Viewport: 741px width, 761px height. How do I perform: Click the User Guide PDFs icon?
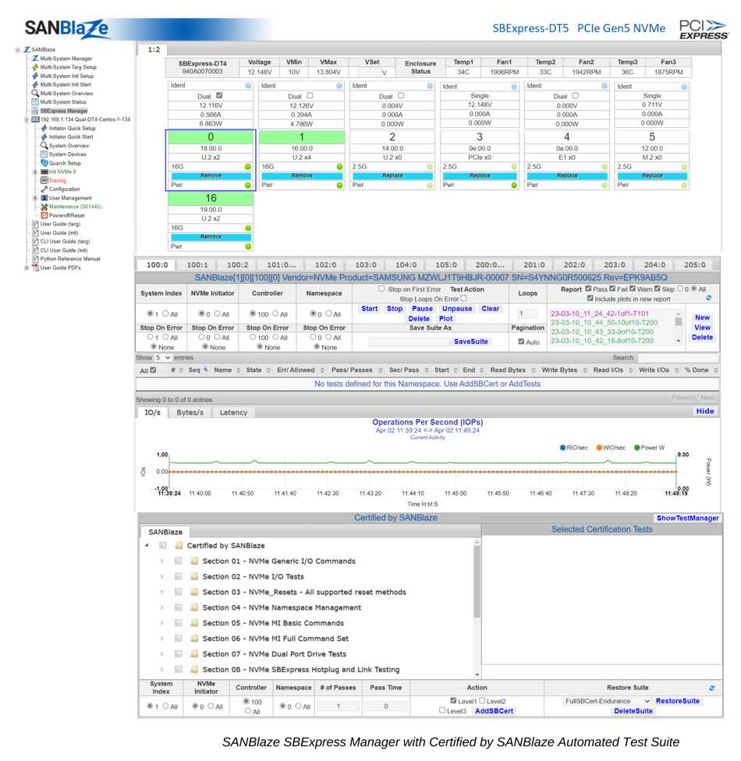pos(35,268)
